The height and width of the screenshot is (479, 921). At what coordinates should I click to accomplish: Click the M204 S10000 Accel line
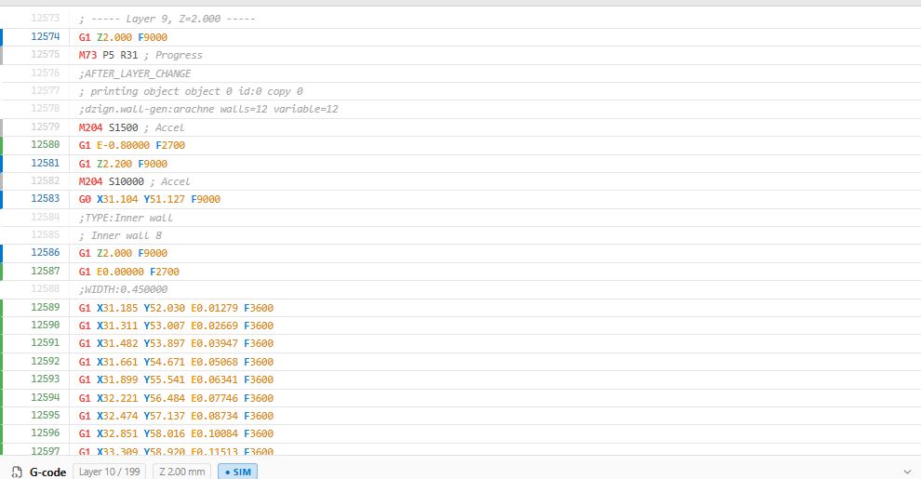point(135,181)
